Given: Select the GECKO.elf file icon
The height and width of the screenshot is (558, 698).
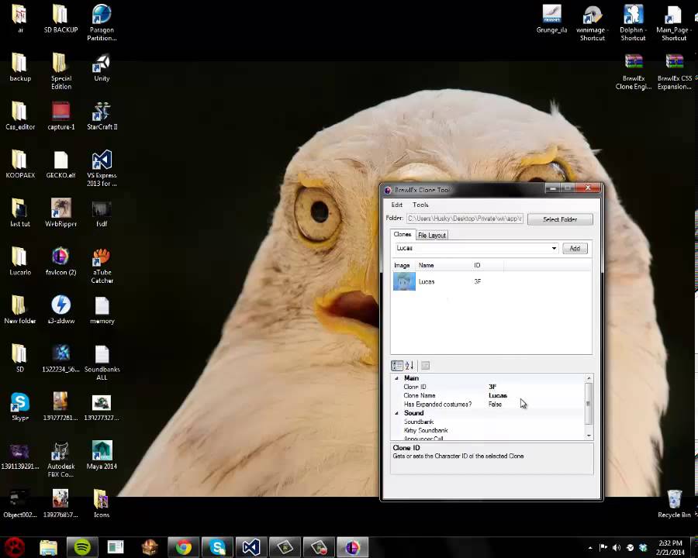Looking at the screenshot, I should tap(61, 165).
